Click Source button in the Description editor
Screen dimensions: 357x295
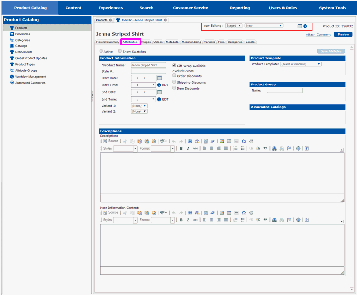point(111,141)
